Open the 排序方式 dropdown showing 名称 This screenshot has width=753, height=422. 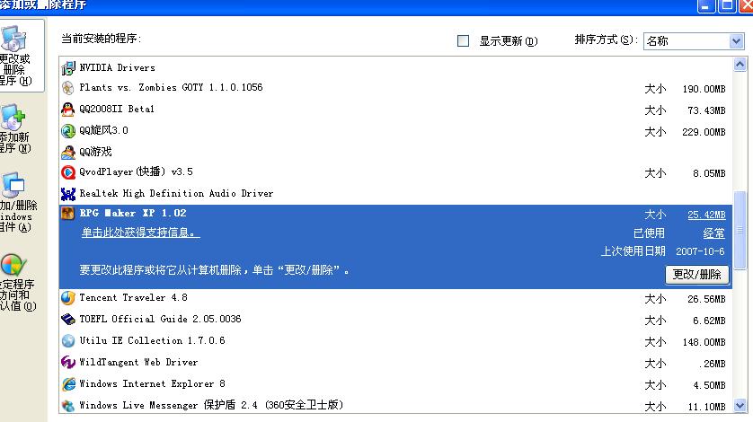point(694,41)
